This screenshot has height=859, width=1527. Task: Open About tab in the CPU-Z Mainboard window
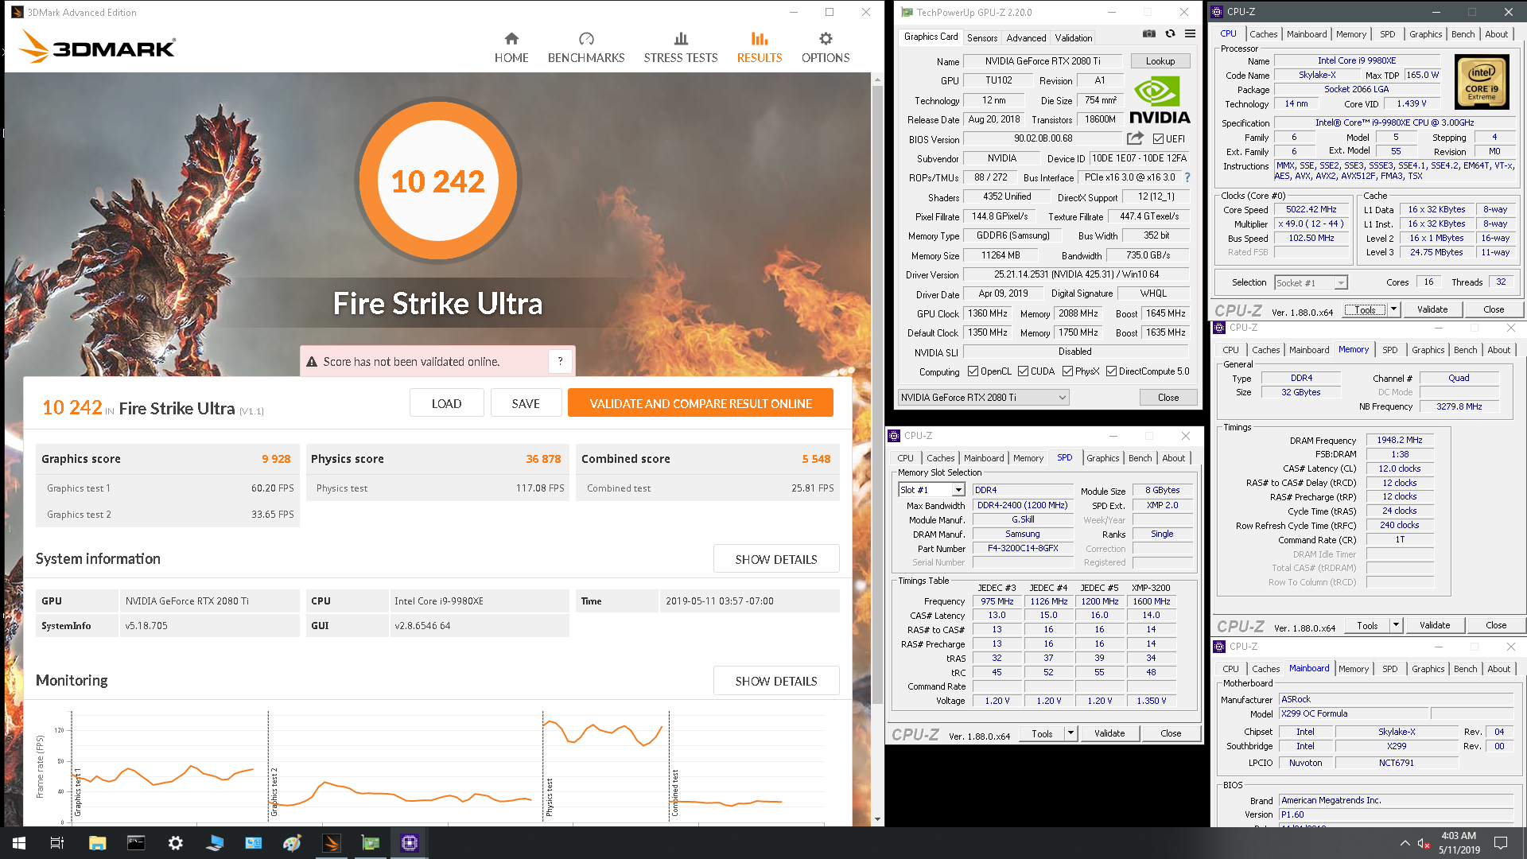tap(1498, 669)
